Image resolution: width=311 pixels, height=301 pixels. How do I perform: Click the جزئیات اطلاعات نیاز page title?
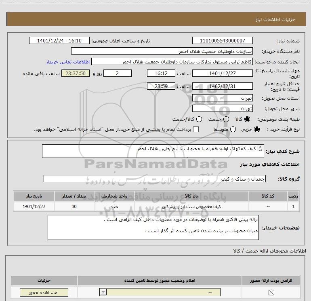[x=275, y=19]
